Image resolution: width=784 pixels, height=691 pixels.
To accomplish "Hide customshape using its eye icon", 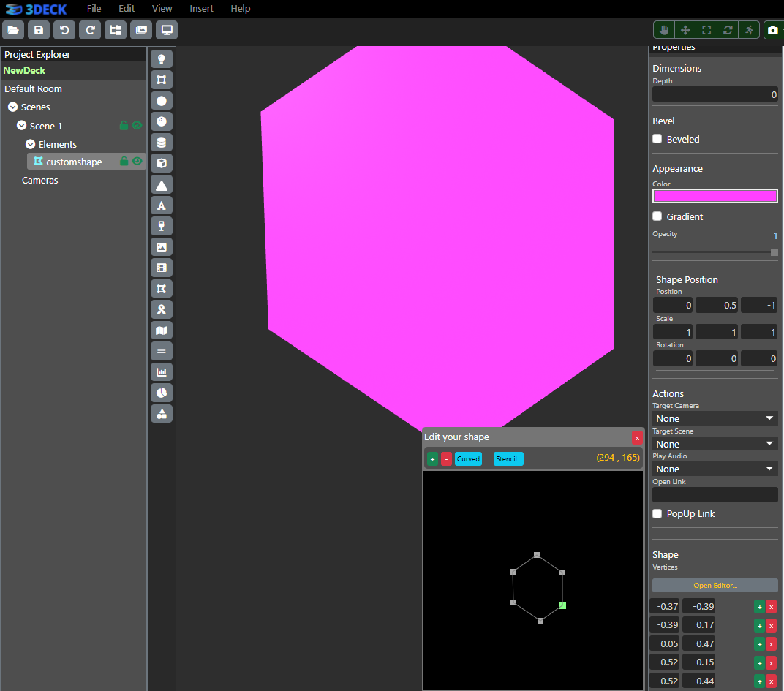I will (137, 162).
